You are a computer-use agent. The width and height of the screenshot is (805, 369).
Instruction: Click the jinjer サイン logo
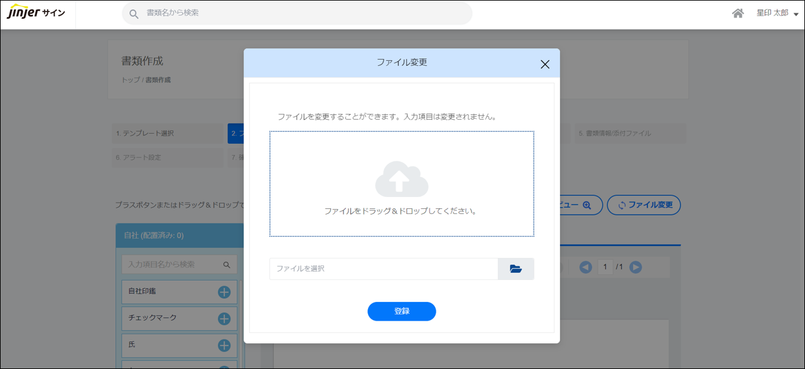[x=36, y=13]
